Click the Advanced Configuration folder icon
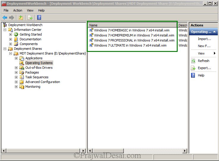This screenshot has width=219, height=161. (x=22, y=82)
